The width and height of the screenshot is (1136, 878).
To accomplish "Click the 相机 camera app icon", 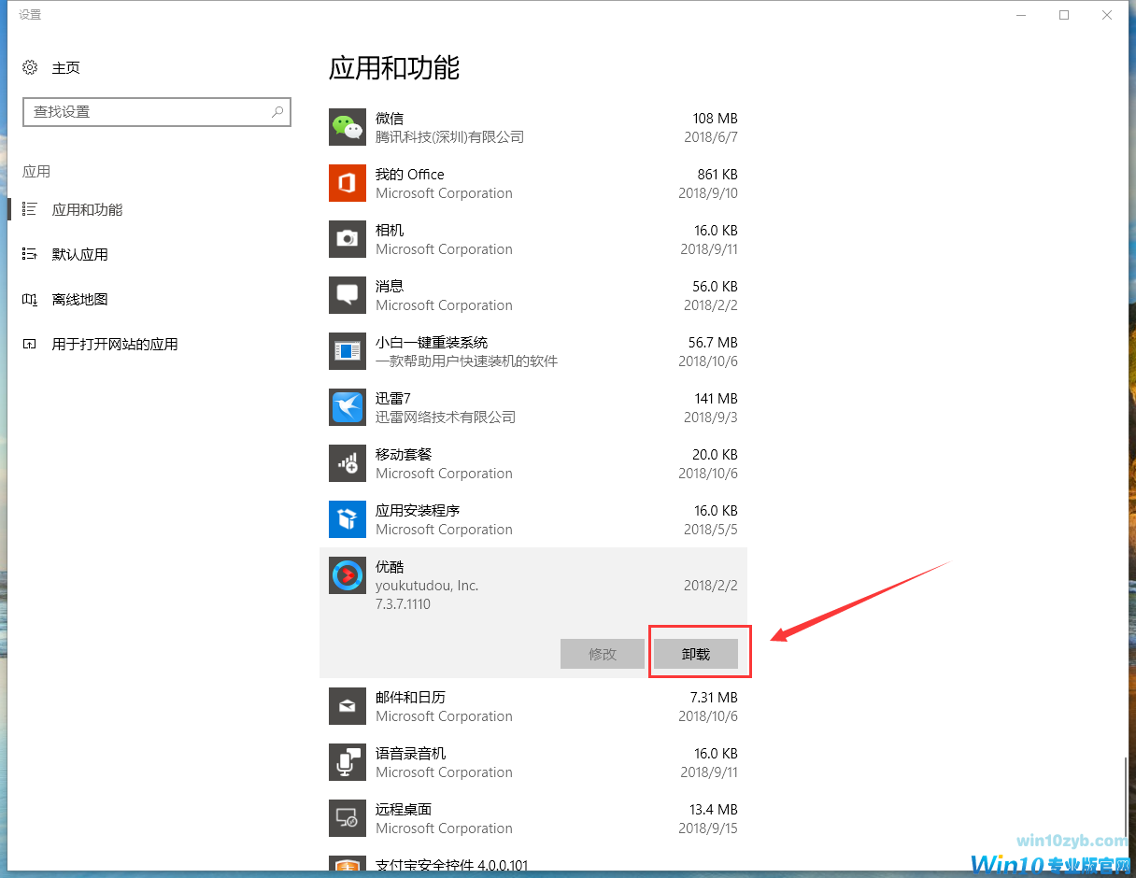I will (x=348, y=239).
